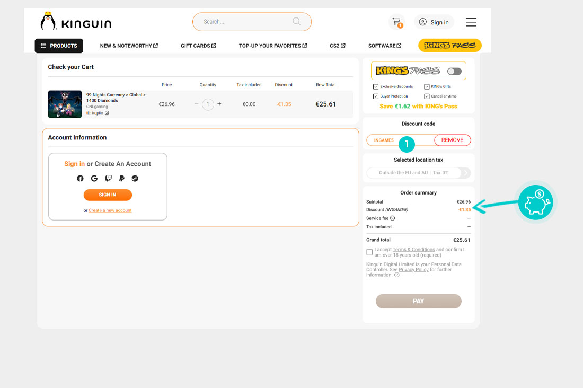Image resolution: width=583 pixels, height=388 pixels.
Task: Open the Products dropdown menu
Action: click(x=59, y=46)
